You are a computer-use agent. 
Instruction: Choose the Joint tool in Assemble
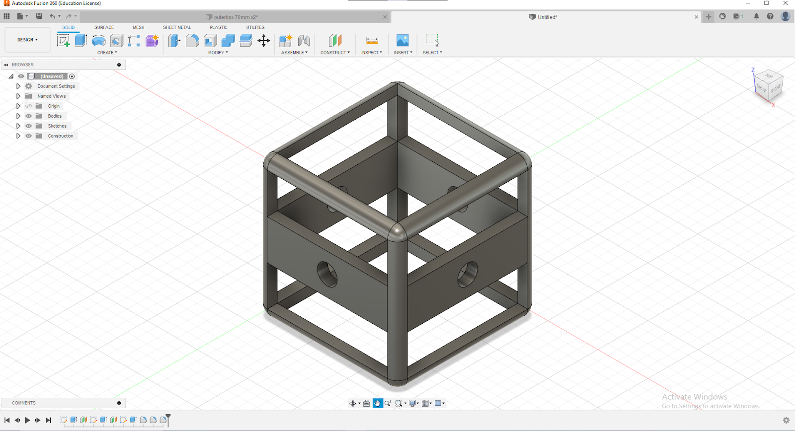pos(304,41)
